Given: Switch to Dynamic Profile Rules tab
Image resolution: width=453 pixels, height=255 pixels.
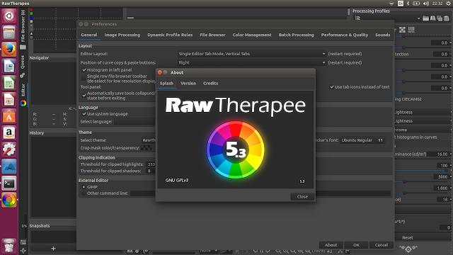Looking at the screenshot, I should point(170,35).
